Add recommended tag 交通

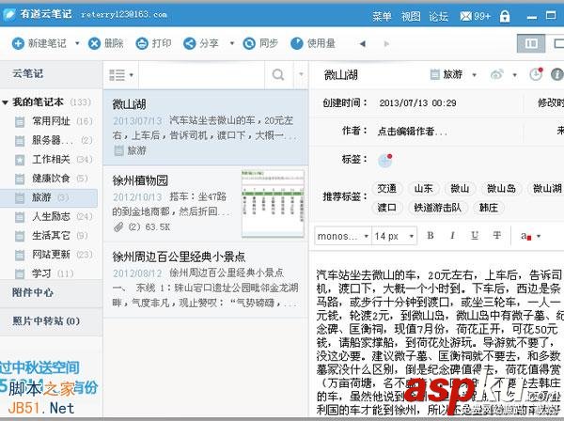386,188
